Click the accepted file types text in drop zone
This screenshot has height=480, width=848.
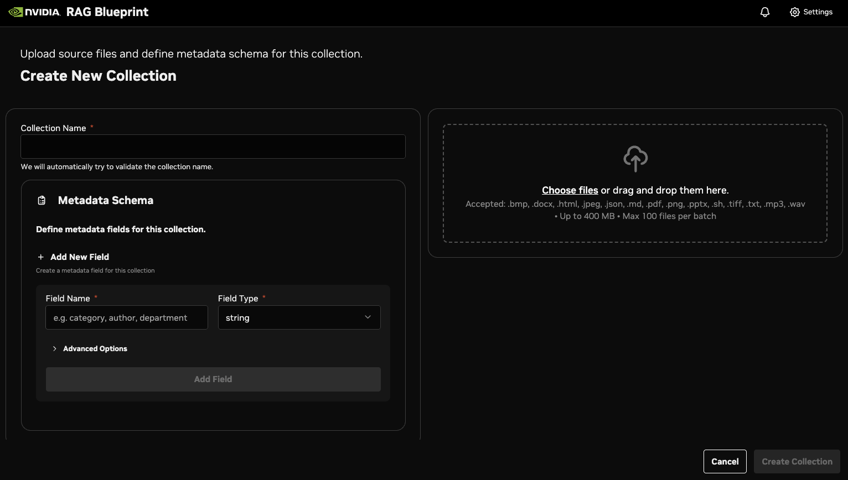(635, 204)
